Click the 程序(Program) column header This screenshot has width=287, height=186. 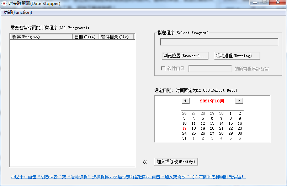[x=41, y=37]
